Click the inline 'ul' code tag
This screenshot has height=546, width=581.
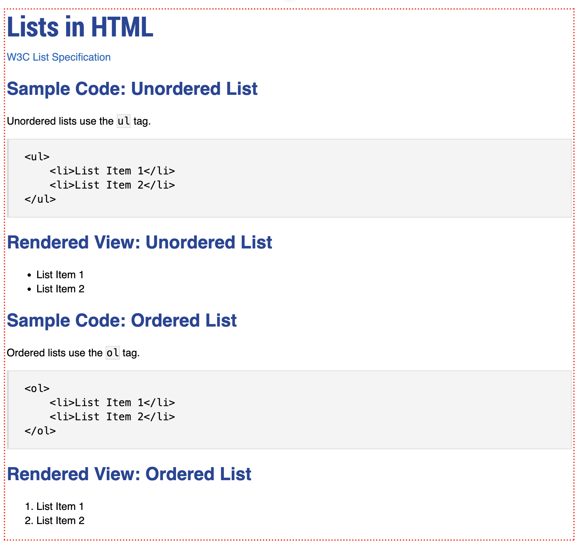coord(123,121)
